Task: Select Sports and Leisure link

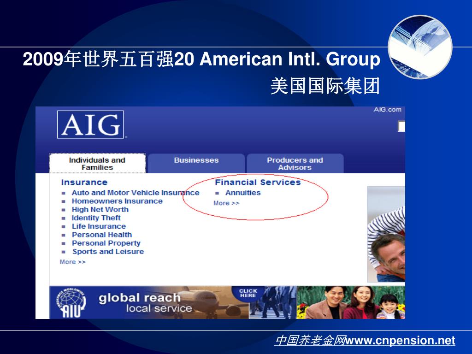Action: coord(108,252)
